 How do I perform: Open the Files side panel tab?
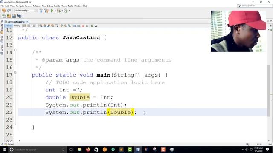[2, 39]
